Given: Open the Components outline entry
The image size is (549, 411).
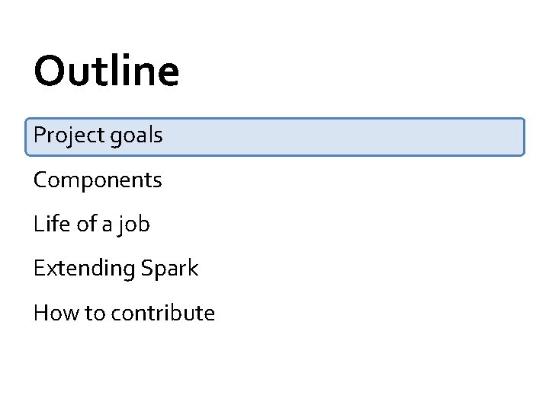Looking at the screenshot, I should [98, 180].
